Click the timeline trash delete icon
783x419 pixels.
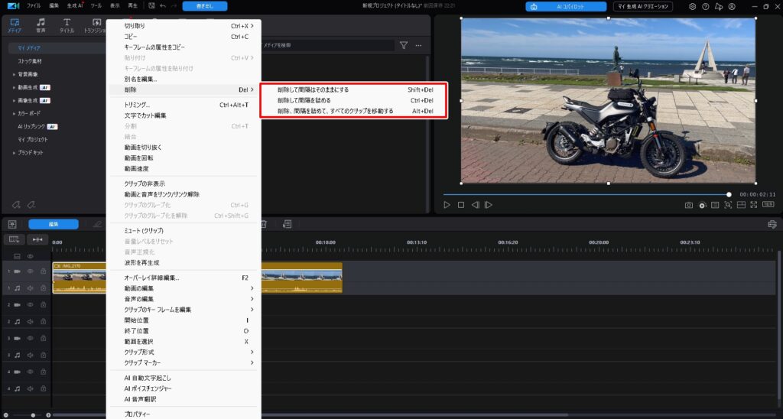pyautogui.click(x=264, y=224)
